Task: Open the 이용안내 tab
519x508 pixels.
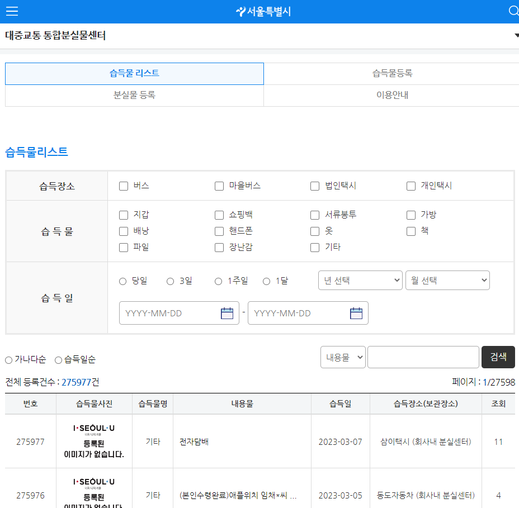Action: tap(391, 95)
